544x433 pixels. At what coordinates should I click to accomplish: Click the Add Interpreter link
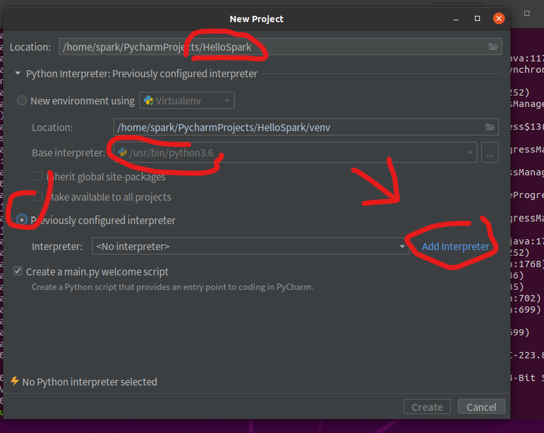pyautogui.click(x=455, y=246)
